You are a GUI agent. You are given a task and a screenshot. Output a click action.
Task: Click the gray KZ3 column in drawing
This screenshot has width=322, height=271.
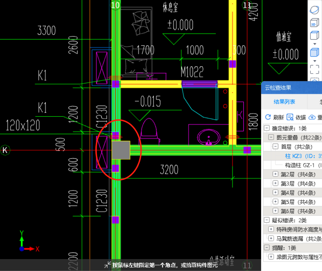point(121,150)
